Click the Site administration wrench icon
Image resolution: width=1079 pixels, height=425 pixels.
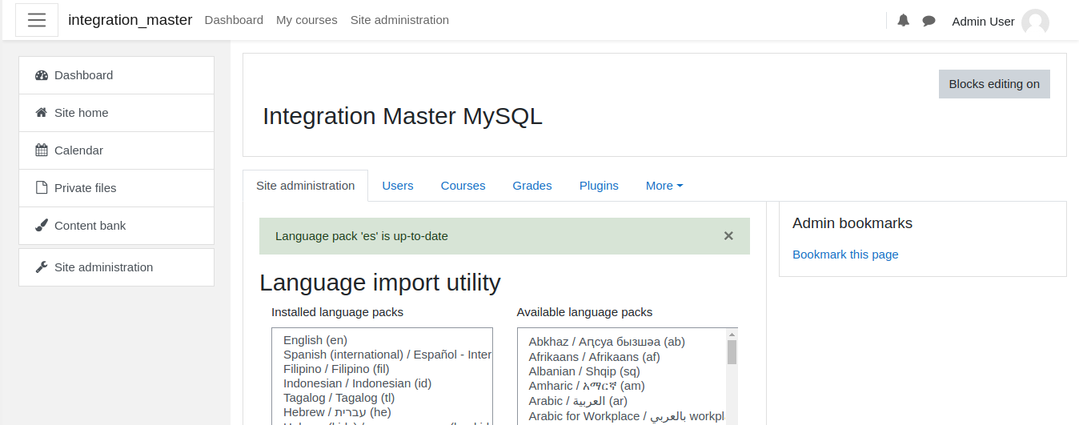tap(42, 267)
